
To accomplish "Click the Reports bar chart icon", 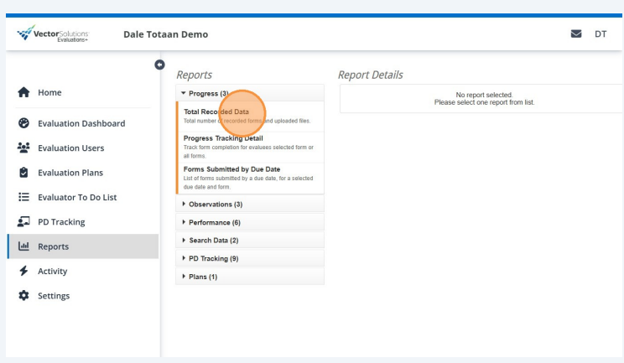I will tap(23, 246).
